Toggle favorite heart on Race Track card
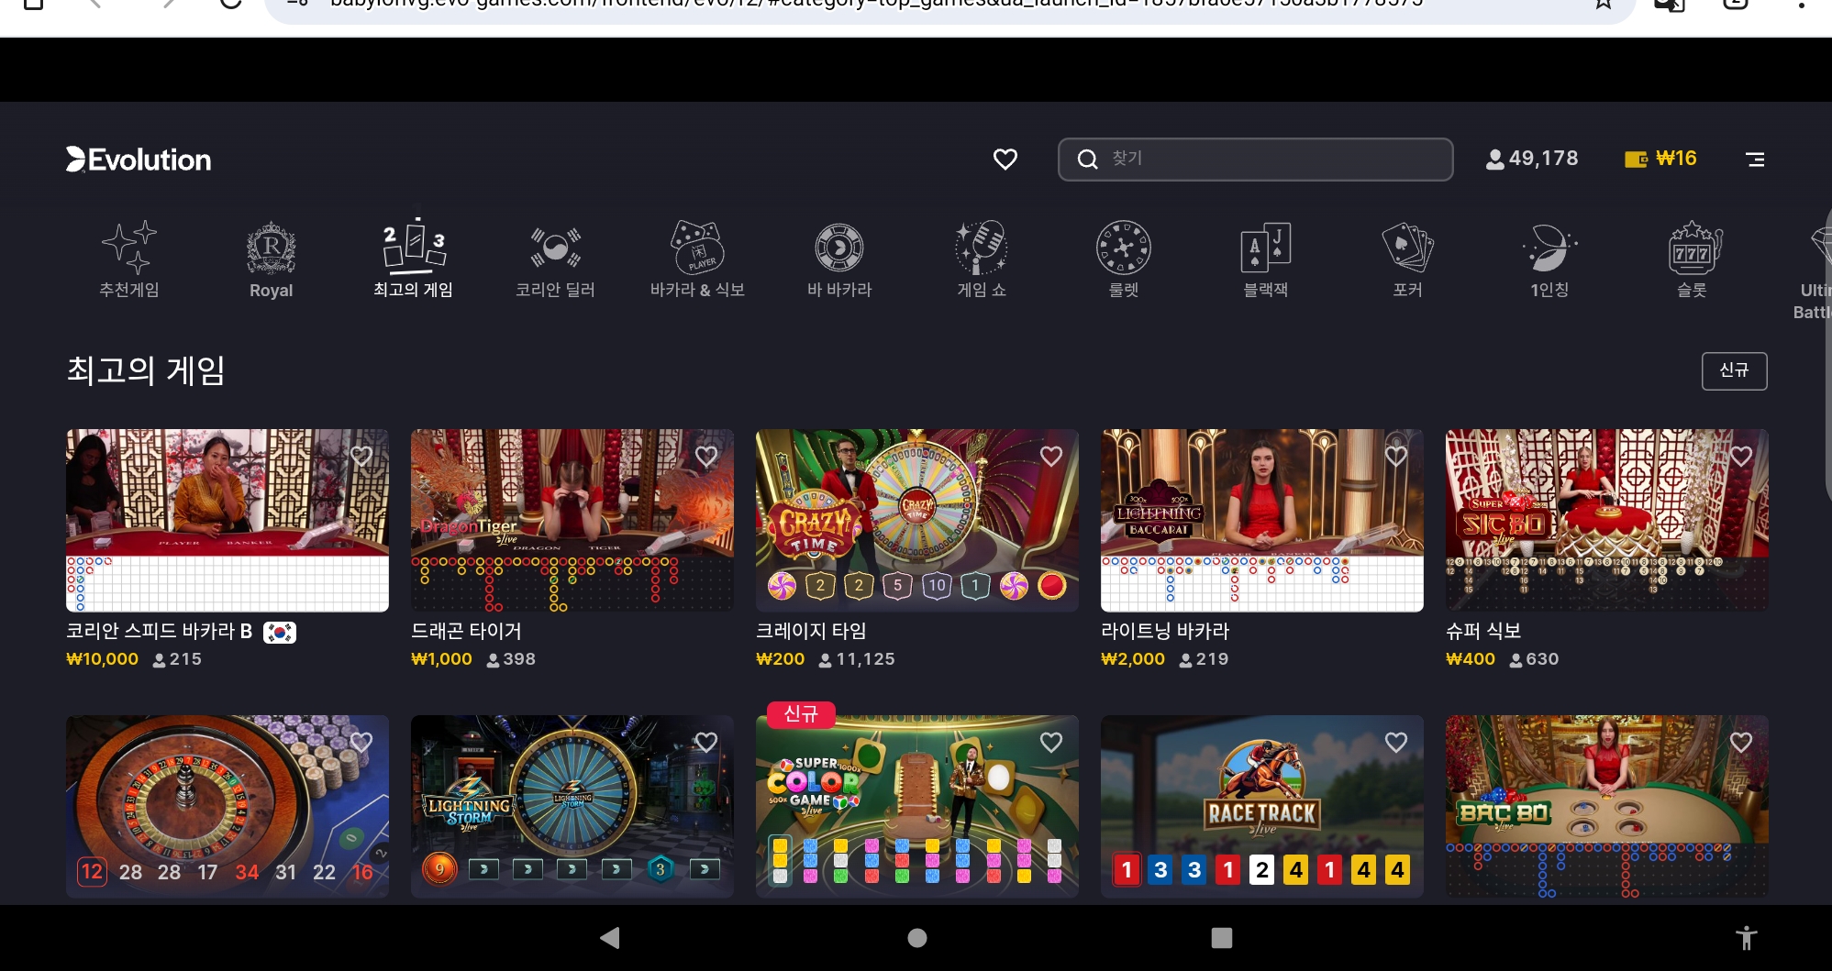 click(x=1396, y=742)
